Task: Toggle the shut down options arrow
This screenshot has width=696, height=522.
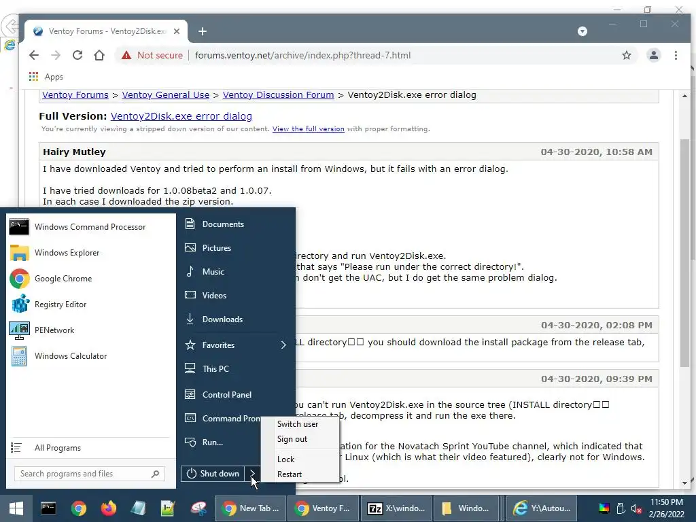Action: [x=252, y=474]
